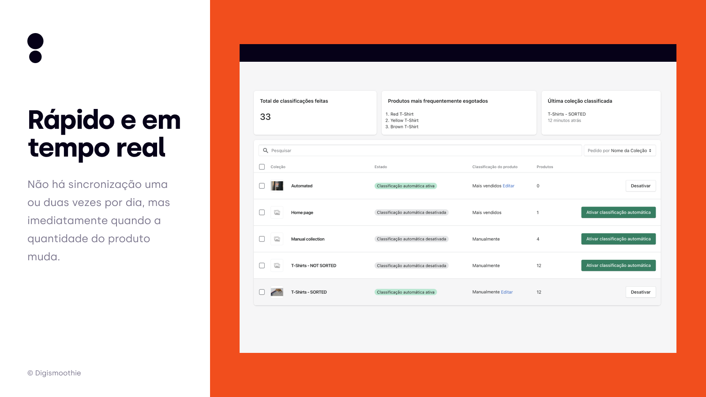Image resolution: width=706 pixels, height=397 pixels.
Task: Toggle the select-all collections checkbox
Action: pyautogui.click(x=262, y=167)
